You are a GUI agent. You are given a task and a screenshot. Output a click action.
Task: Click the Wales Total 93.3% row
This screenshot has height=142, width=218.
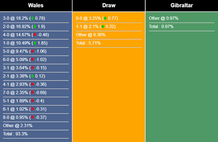(x=15, y=134)
